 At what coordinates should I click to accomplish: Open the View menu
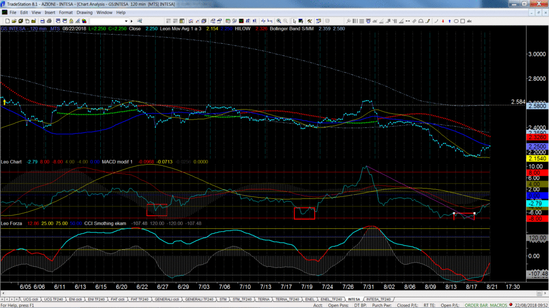pyautogui.click(x=36, y=13)
